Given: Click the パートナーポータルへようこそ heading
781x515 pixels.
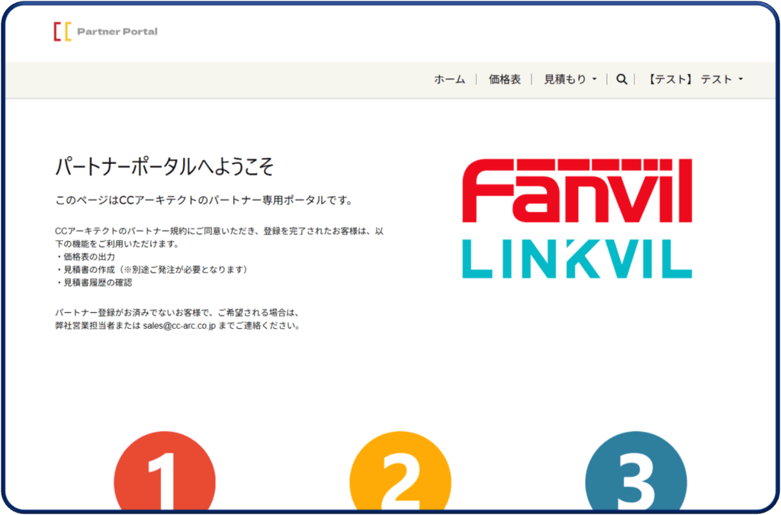Looking at the screenshot, I should tap(165, 167).
